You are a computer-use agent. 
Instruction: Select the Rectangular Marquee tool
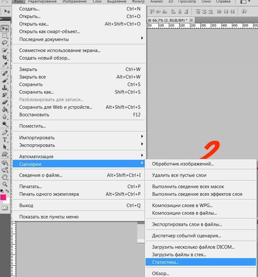click(5, 36)
